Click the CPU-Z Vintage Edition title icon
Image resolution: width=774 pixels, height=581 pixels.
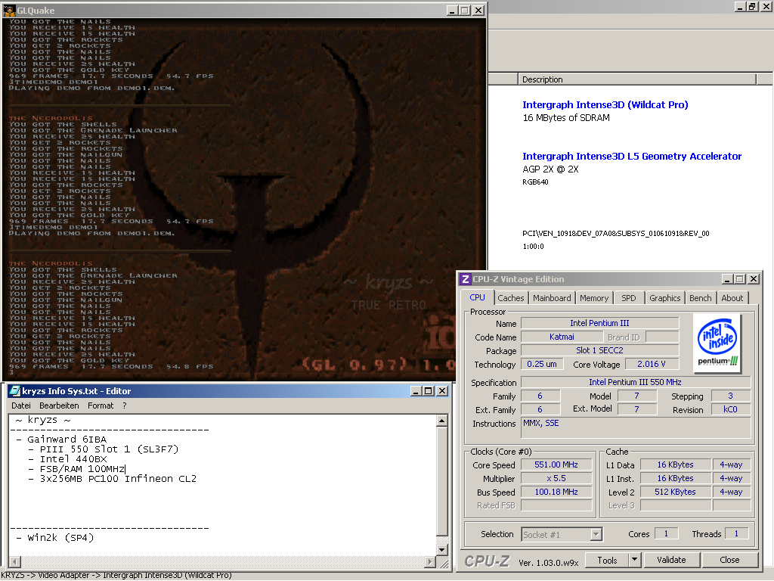coord(465,279)
